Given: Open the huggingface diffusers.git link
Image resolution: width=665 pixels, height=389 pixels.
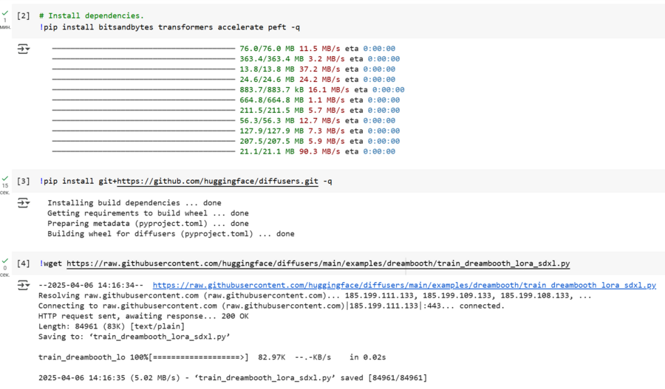Looking at the screenshot, I should tap(217, 181).
